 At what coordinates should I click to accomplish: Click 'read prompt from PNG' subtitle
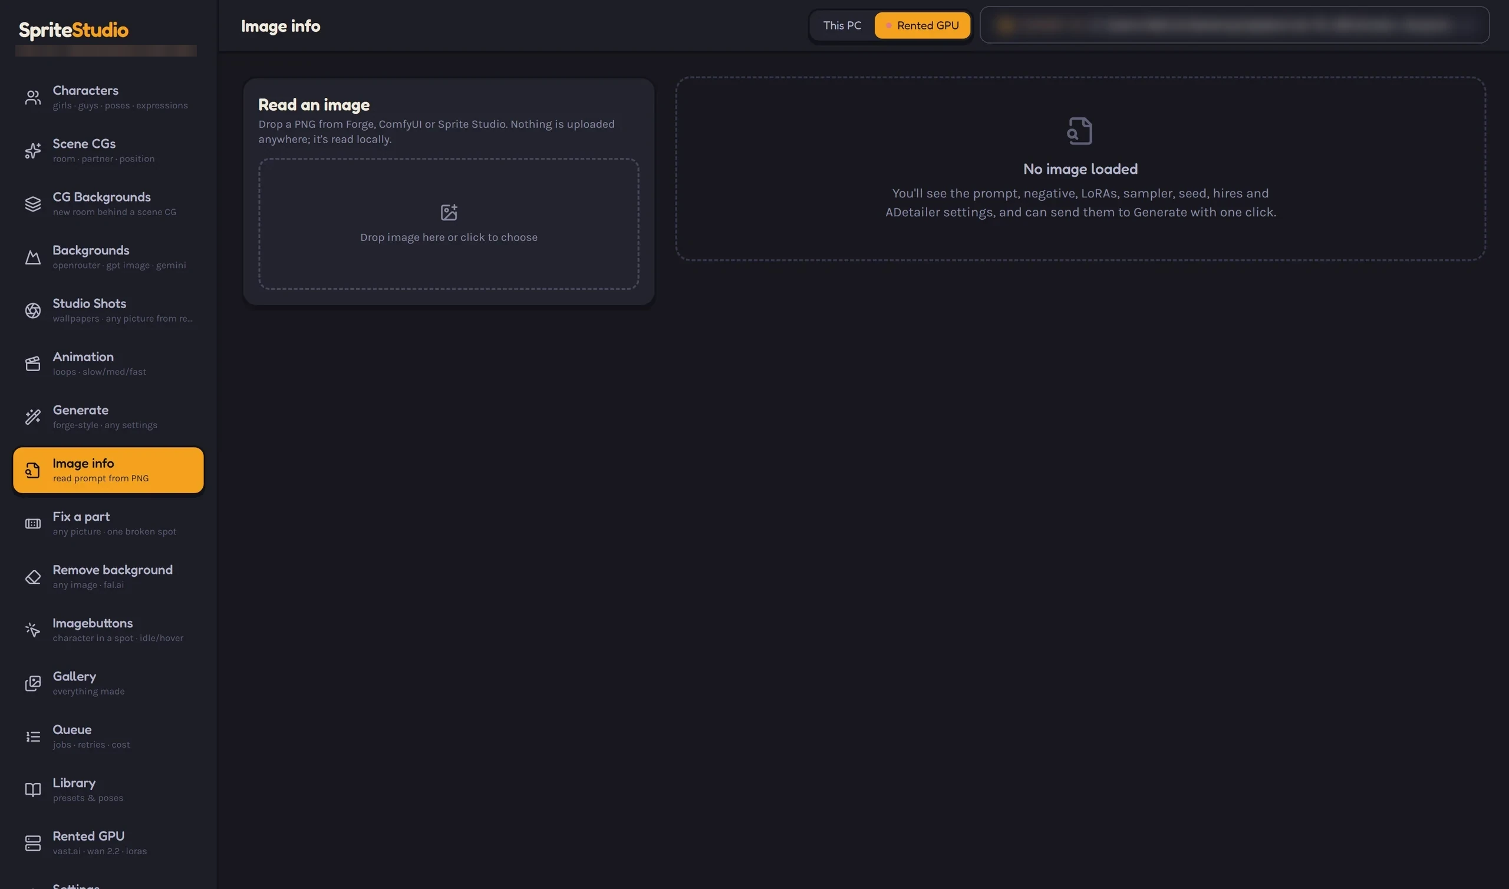pos(101,478)
